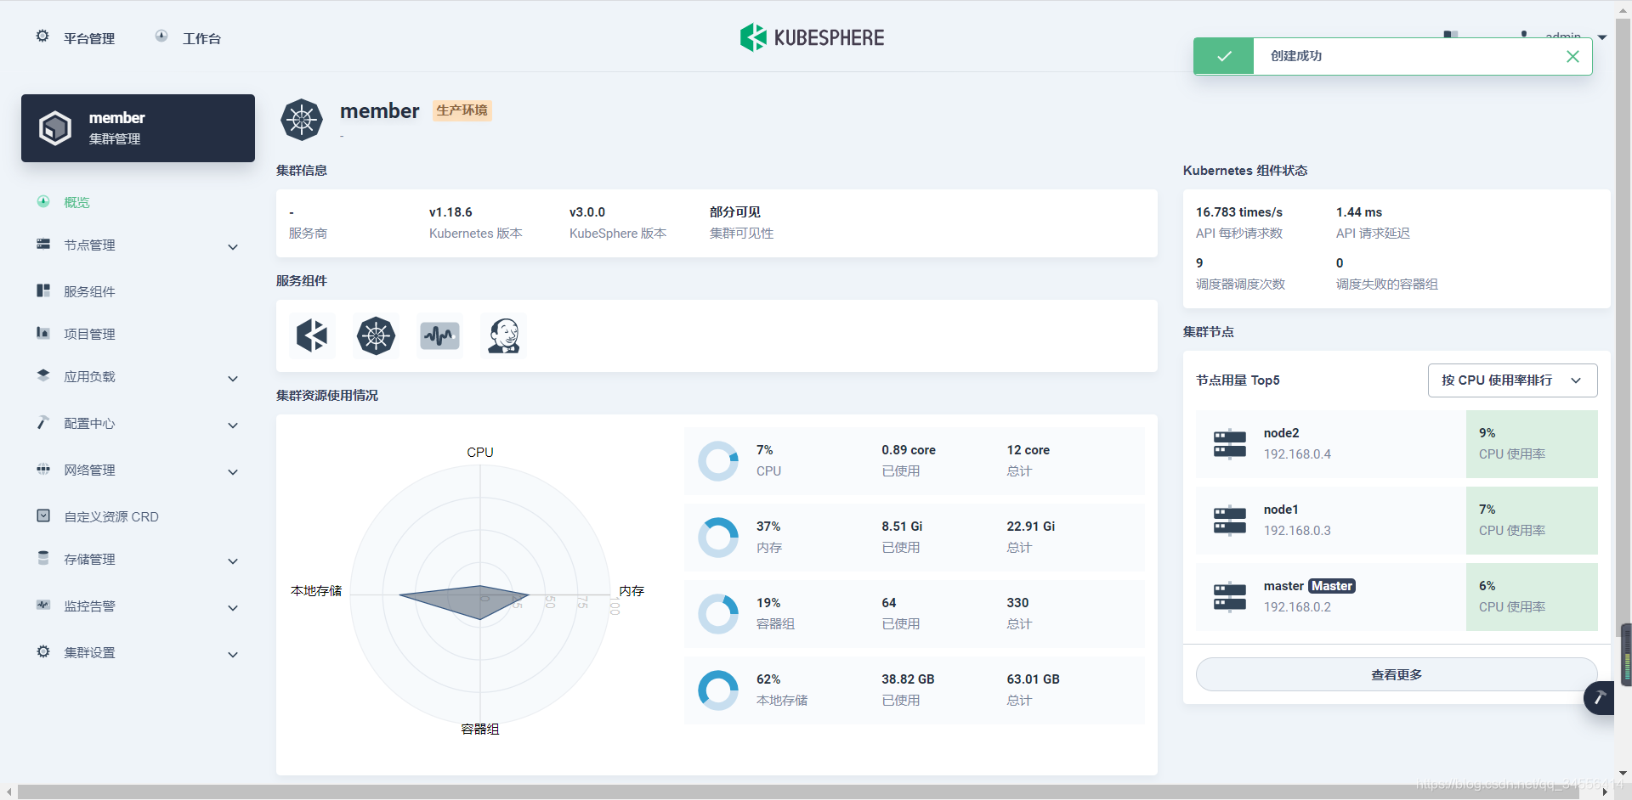1632x800 pixels.
Task: Click the 服务组件 sidebar icon
Action: (x=43, y=290)
